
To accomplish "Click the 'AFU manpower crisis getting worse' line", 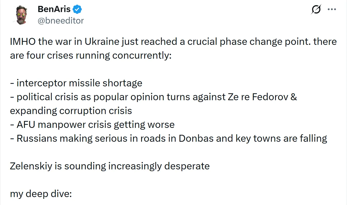I will (x=92, y=125).
